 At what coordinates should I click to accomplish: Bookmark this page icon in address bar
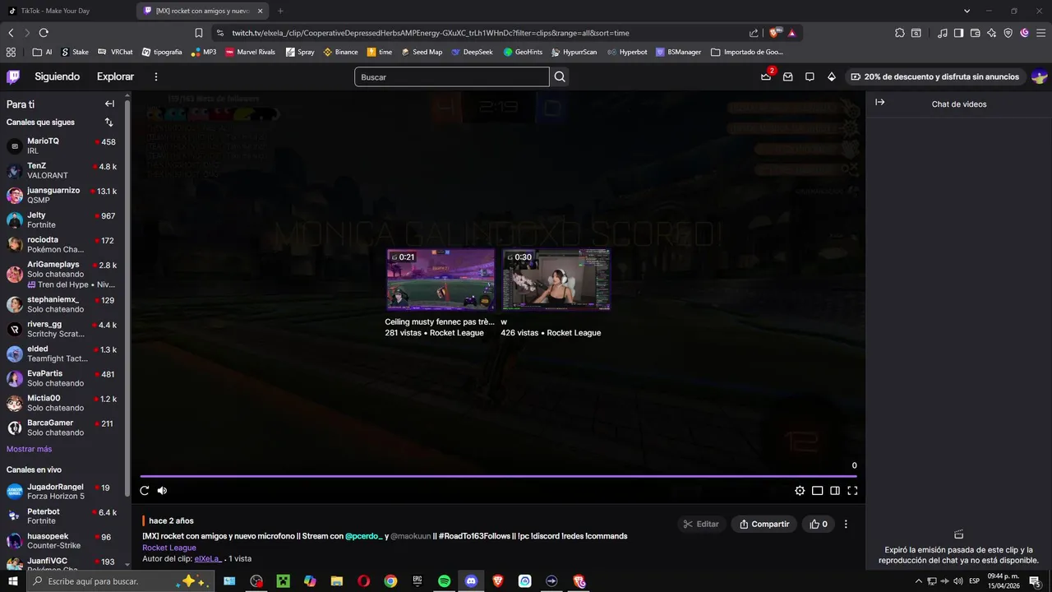198,33
